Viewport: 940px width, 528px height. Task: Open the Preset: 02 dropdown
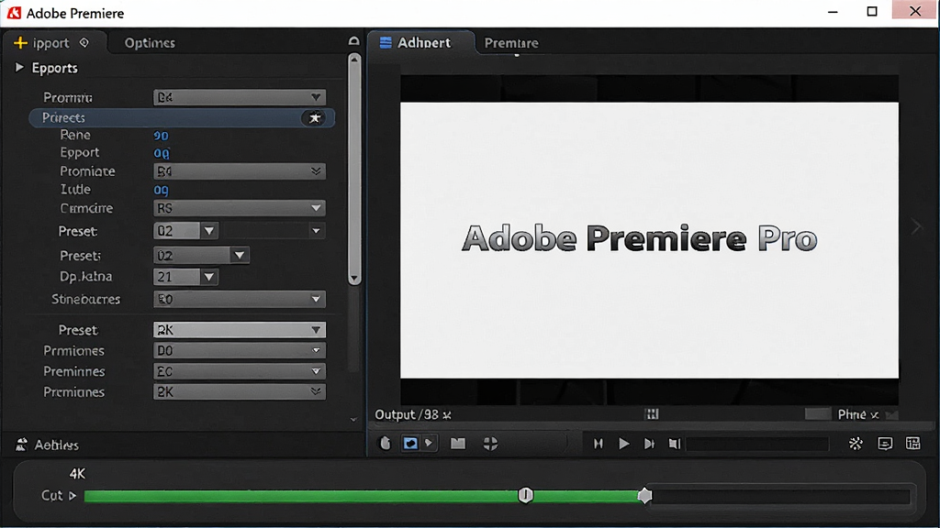pyautogui.click(x=201, y=256)
